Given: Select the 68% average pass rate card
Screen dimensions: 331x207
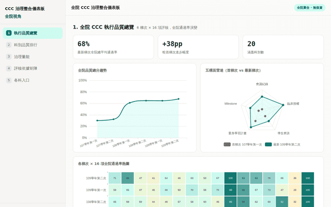Looking at the screenshot, I should pyautogui.click(x=113, y=47).
